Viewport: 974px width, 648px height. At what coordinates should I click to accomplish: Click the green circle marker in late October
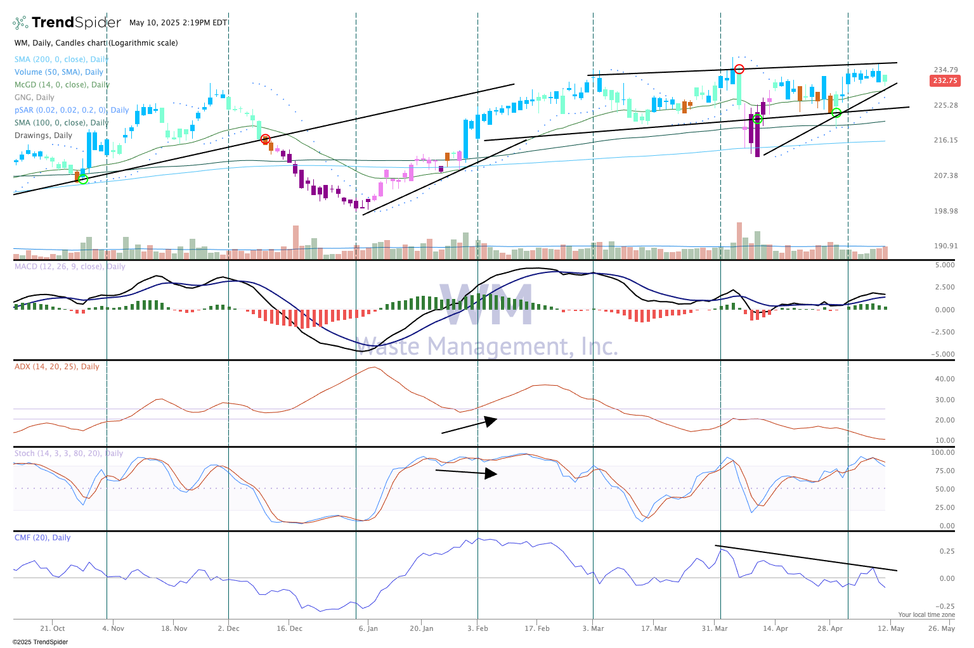[x=83, y=179]
